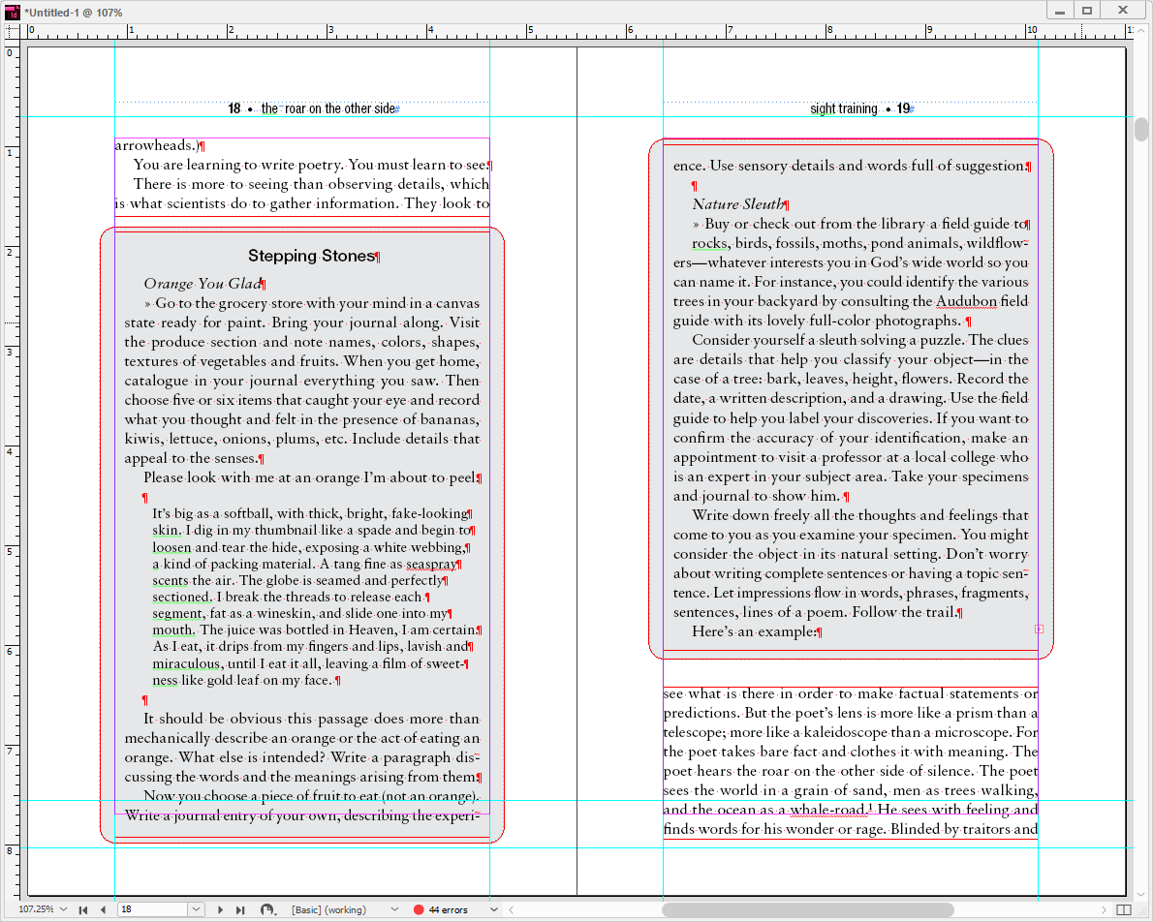
Task: Click the left arrow on the horizontal scrollbar
Action: click(x=511, y=909)
